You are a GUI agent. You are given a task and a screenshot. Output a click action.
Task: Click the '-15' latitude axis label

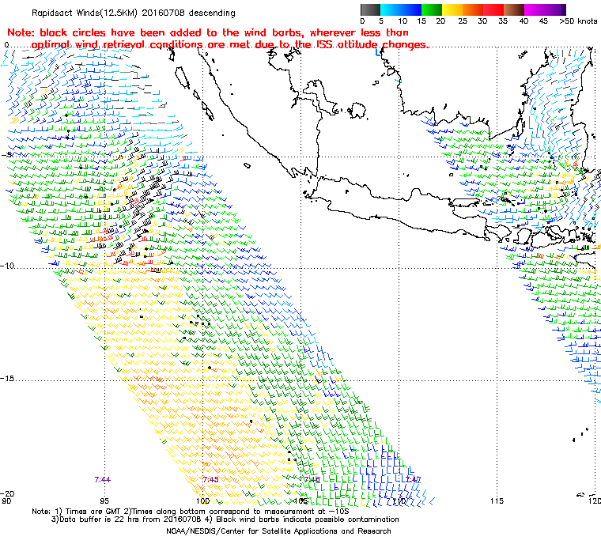click(x=7, y=379)
